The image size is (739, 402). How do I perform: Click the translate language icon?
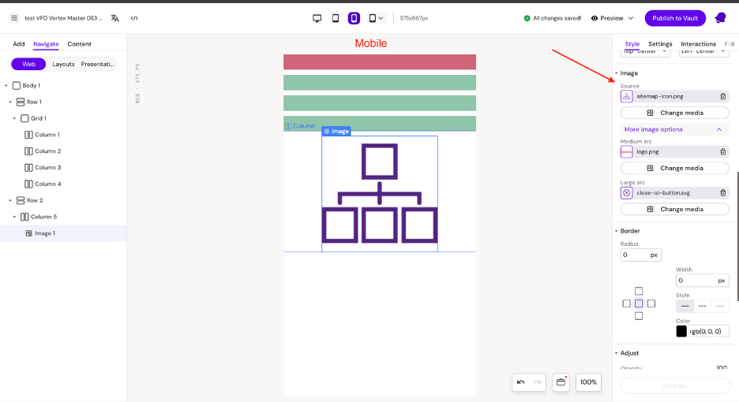(115, 18)
